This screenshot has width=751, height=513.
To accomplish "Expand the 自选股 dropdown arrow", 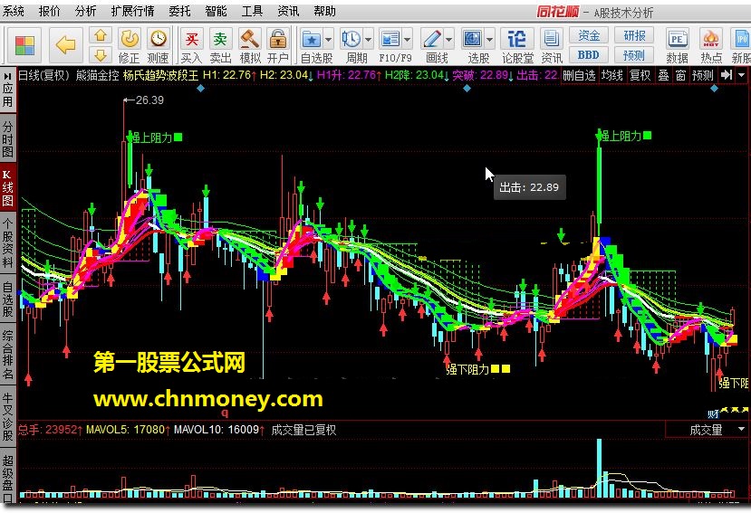I will 329,40.
